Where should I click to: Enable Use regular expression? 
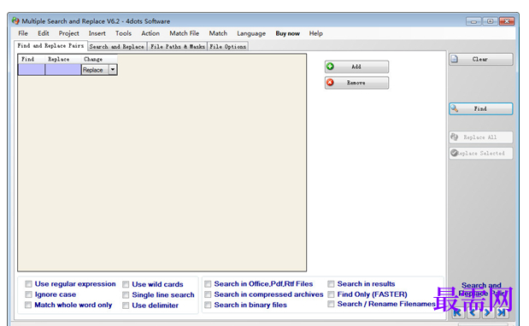click(x=29, y=284)
